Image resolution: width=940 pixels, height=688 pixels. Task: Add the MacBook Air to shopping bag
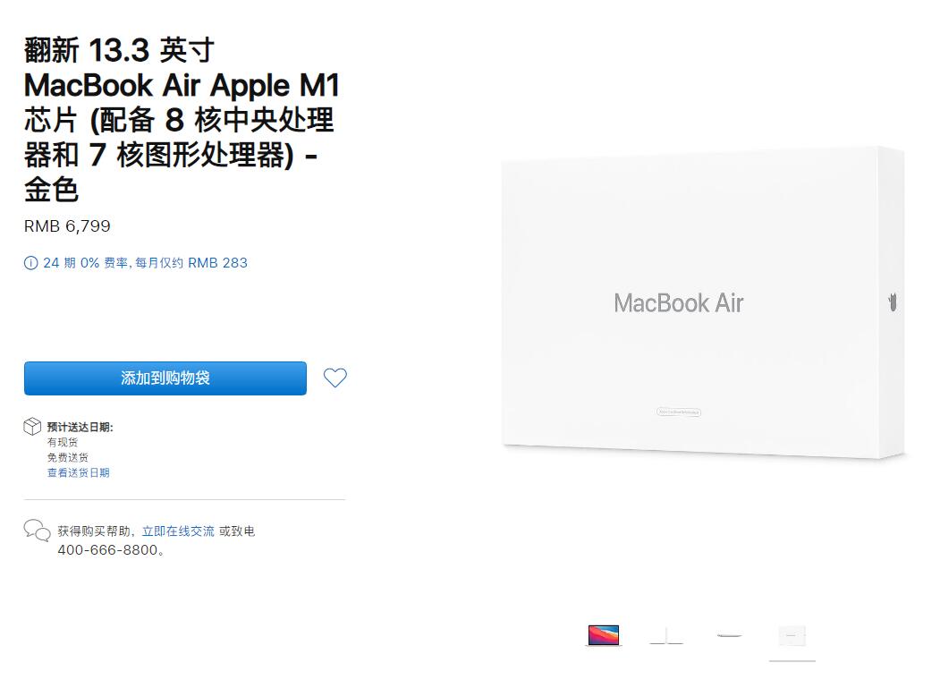[x=165, y=378]
